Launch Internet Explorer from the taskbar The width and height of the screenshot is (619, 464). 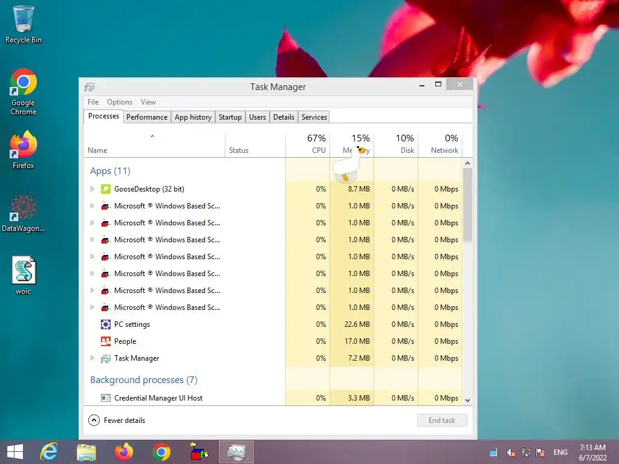coord(48,452)
